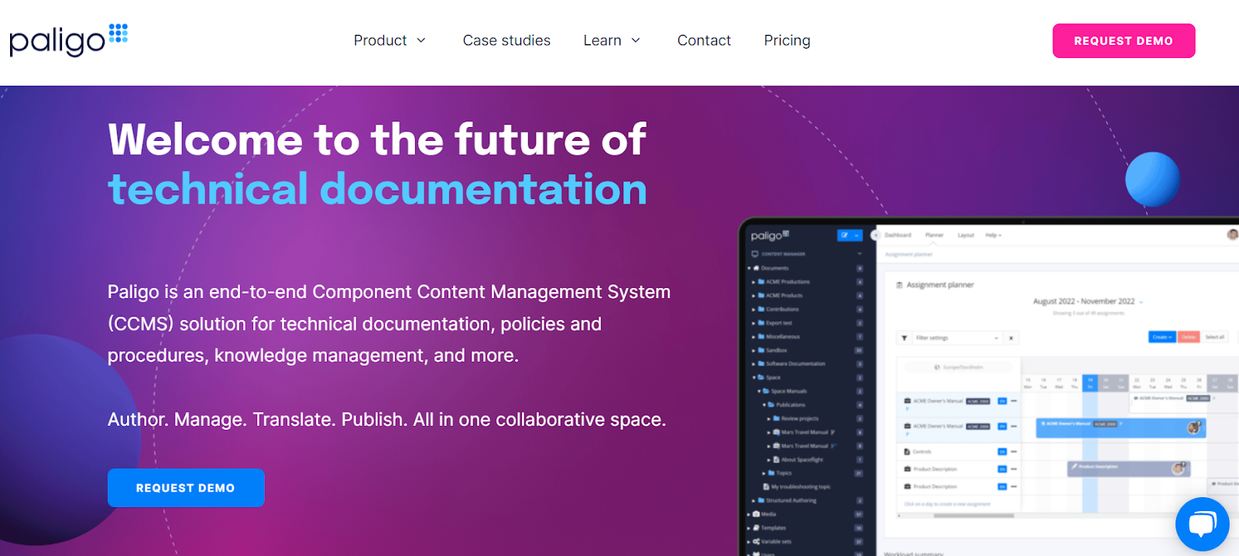Click the gray Product Description bar with pencil icon
The image size is (1239, 556).
click(1128, 468)
